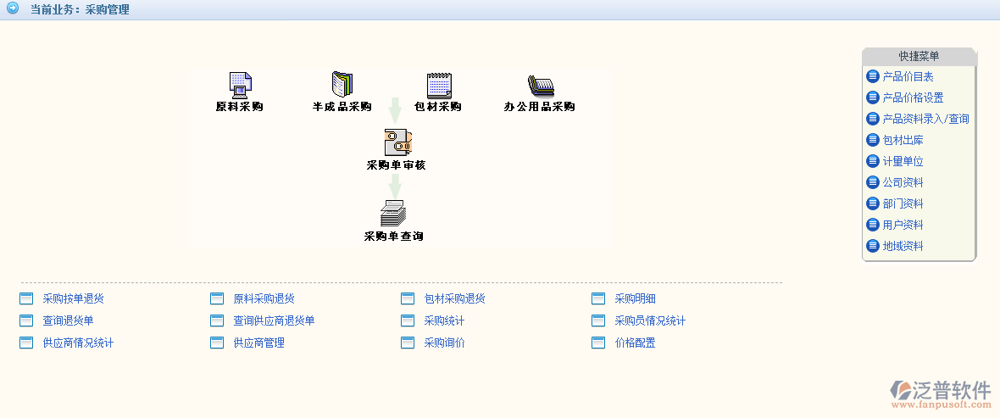Select 公司资料 from the quick menu

point(903,182)
